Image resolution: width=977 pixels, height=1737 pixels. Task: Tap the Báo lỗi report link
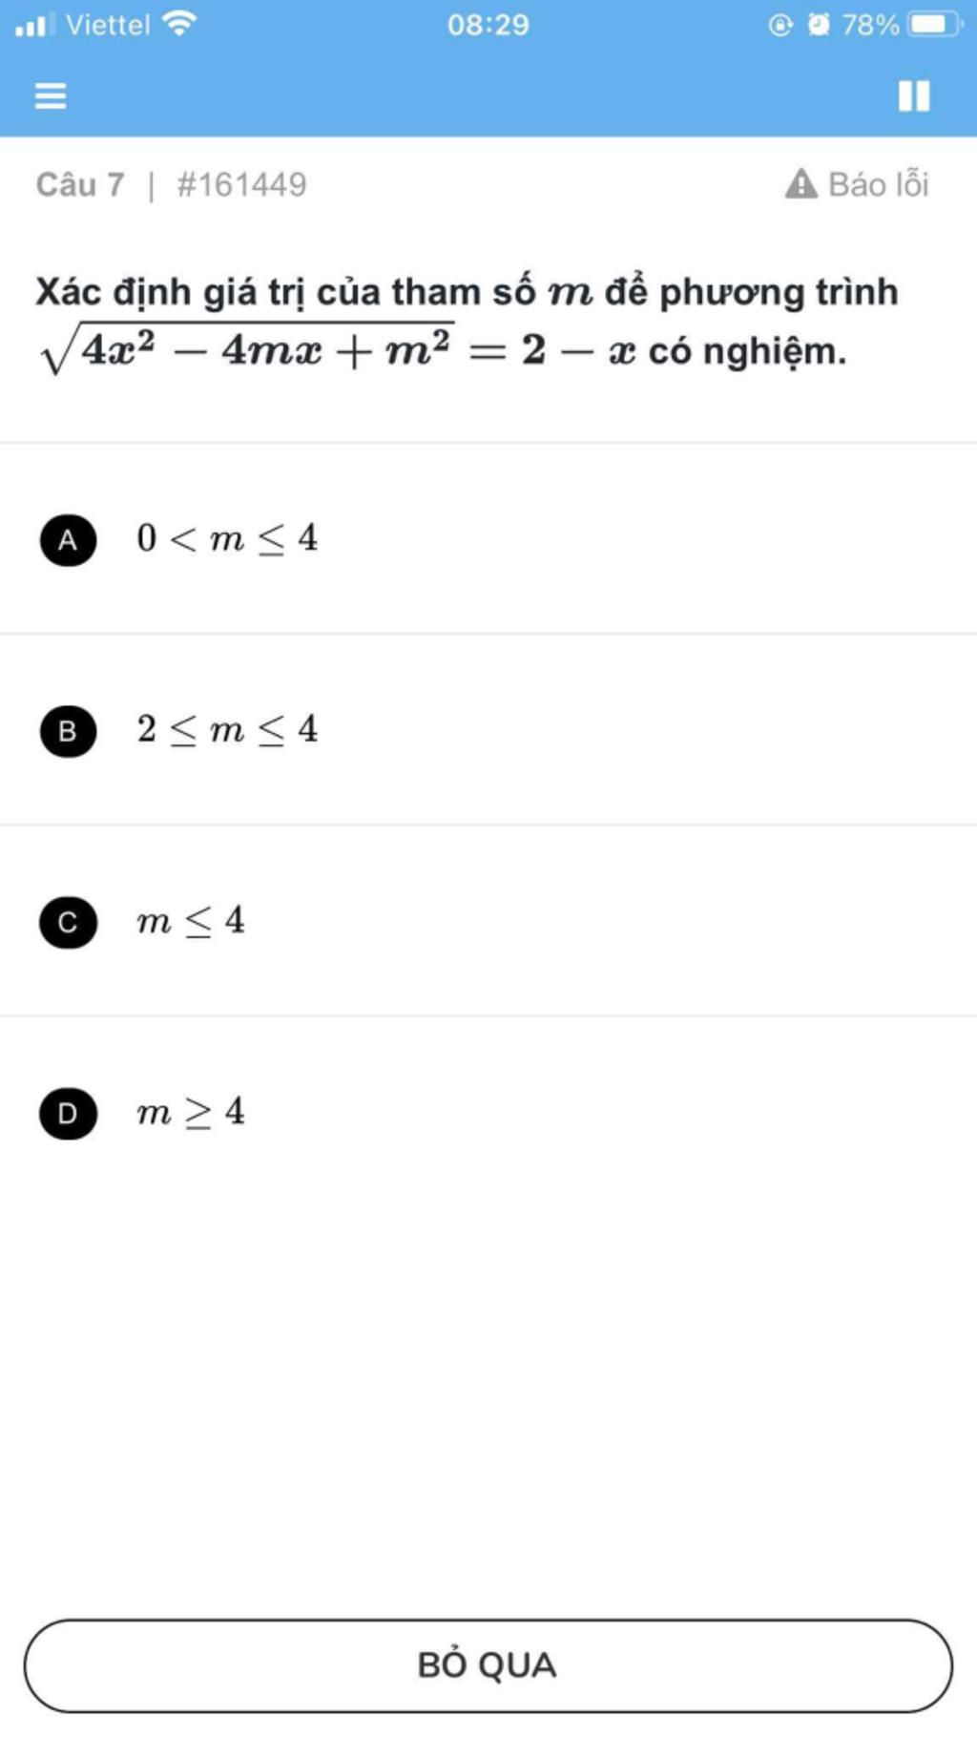[878, 184]
